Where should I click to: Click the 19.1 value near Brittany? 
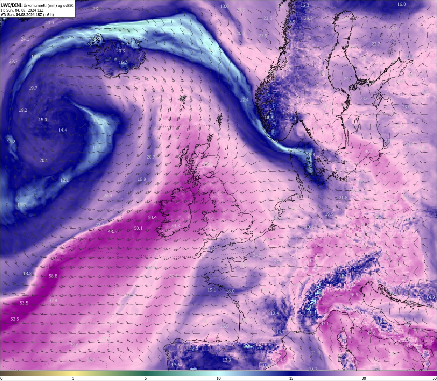point(212,290)
